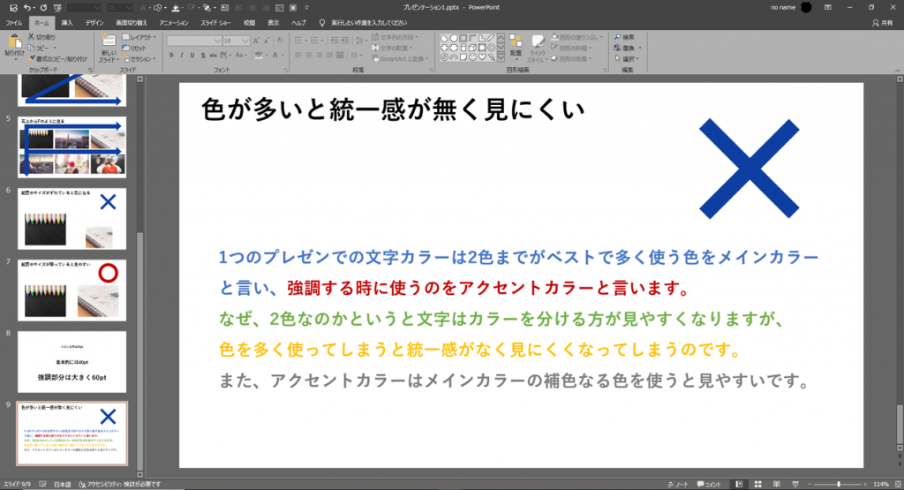This screenshot has width=904, height=490.
Task: Click slide title 色が多いと統一感が無く見にくい
Action: point(393,109)
